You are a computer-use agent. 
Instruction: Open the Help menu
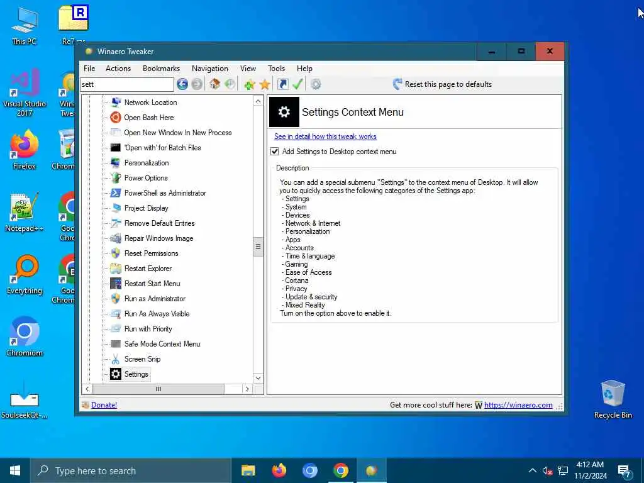coord(304,69)
